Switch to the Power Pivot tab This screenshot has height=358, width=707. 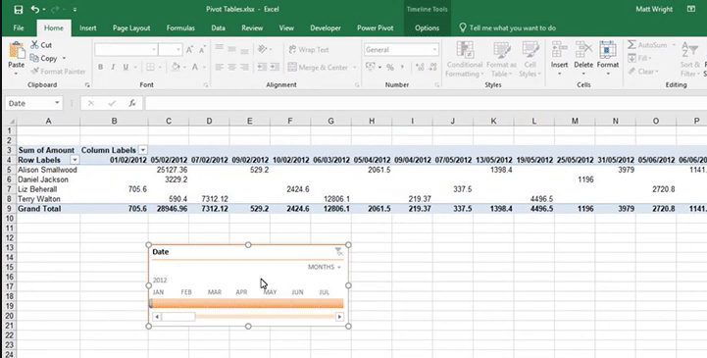click(376, 28)
